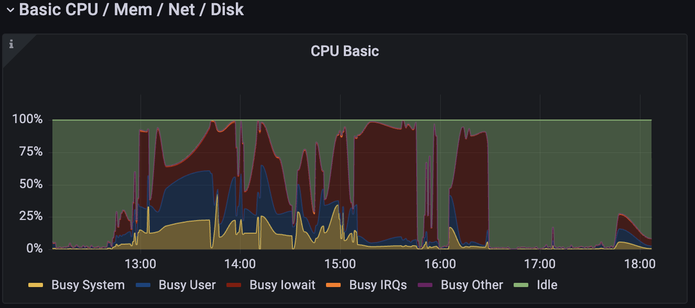Toggle Busy User series label
This screenshot has width=695, height=308.
point(187,285)
